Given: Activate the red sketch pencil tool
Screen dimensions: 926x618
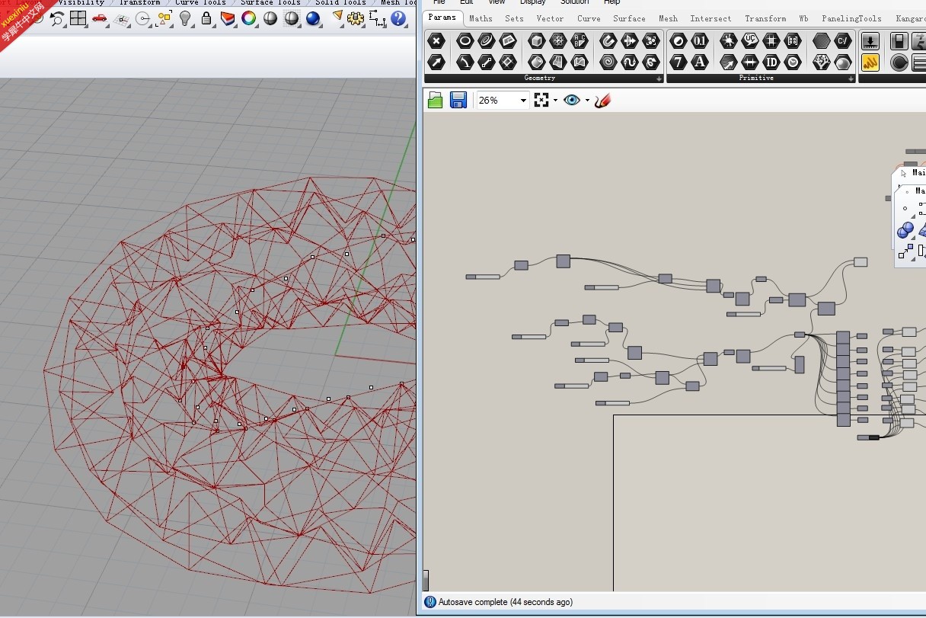Looking at the screenshot, I should pos(602,100).
